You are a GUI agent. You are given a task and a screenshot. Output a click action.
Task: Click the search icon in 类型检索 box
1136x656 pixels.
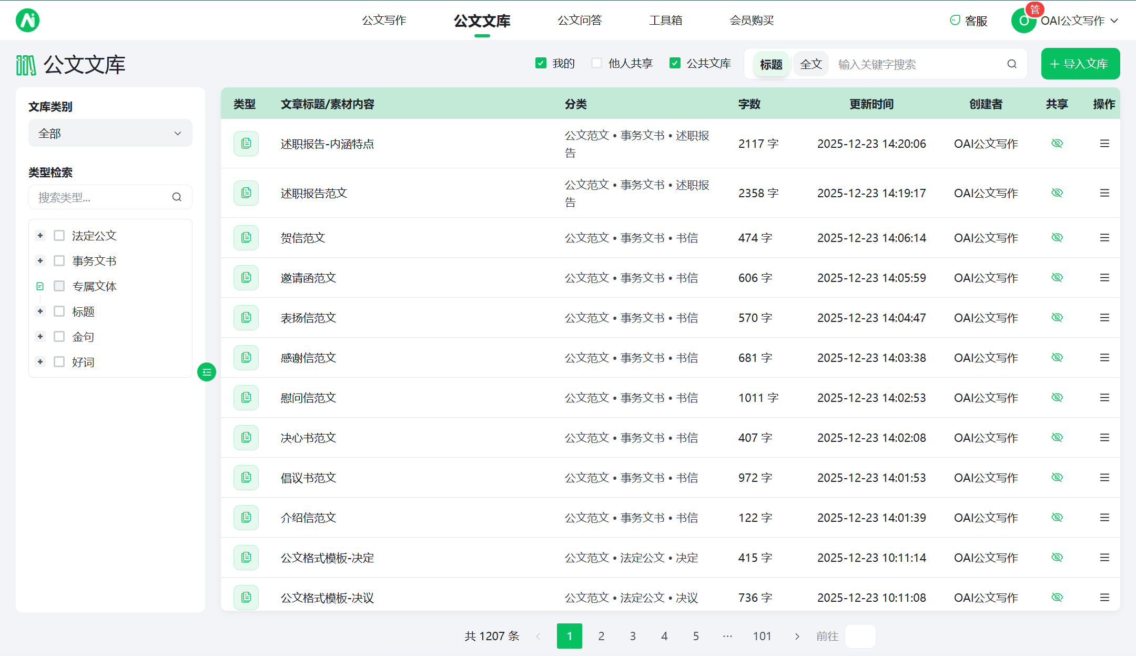tap(177, 197)
